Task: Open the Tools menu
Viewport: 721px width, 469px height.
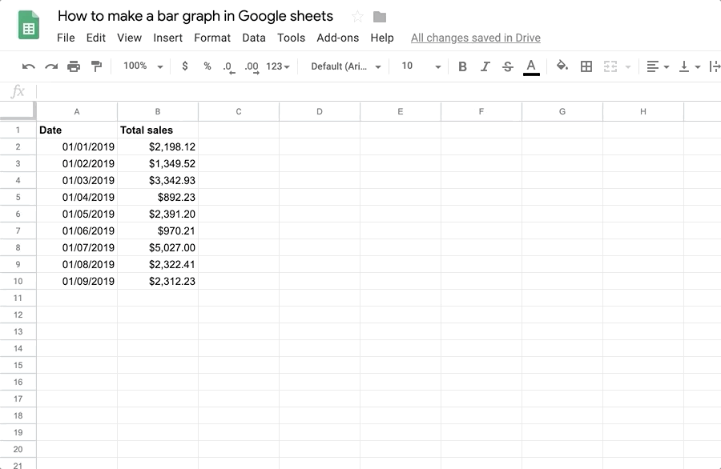Action: click(291, 38)
